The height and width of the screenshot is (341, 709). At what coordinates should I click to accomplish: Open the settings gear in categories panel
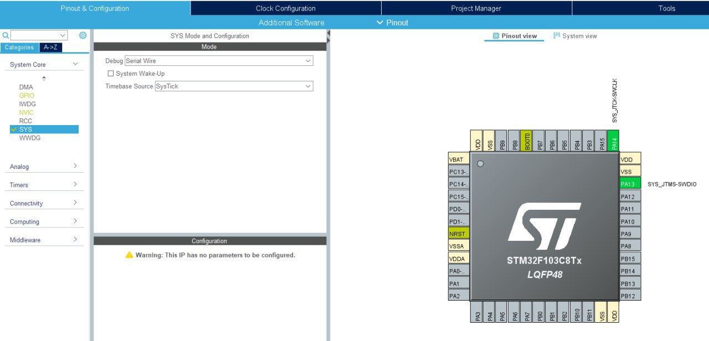point(83,35)
